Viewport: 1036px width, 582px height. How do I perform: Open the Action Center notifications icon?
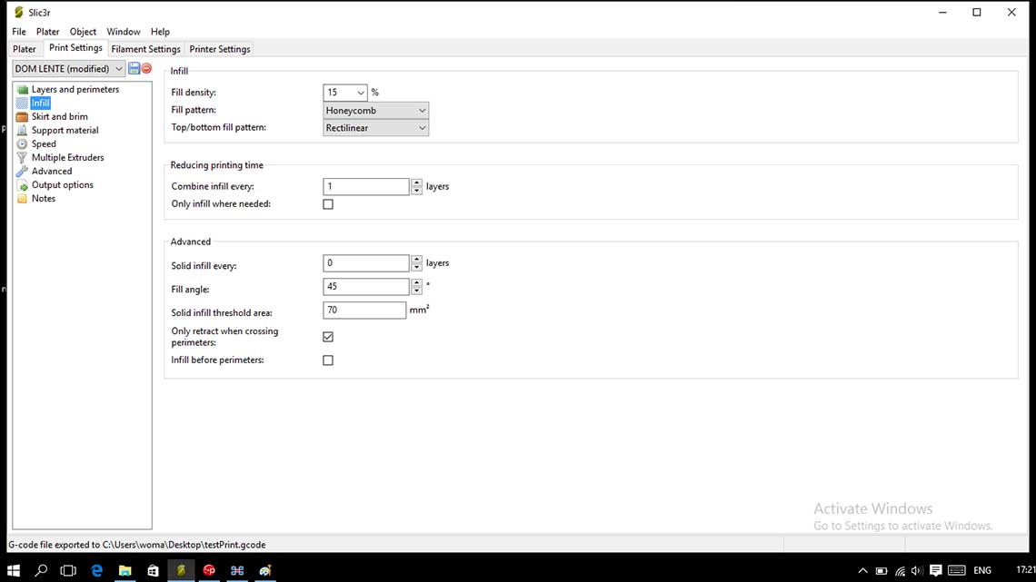click(x=935, y=571)
